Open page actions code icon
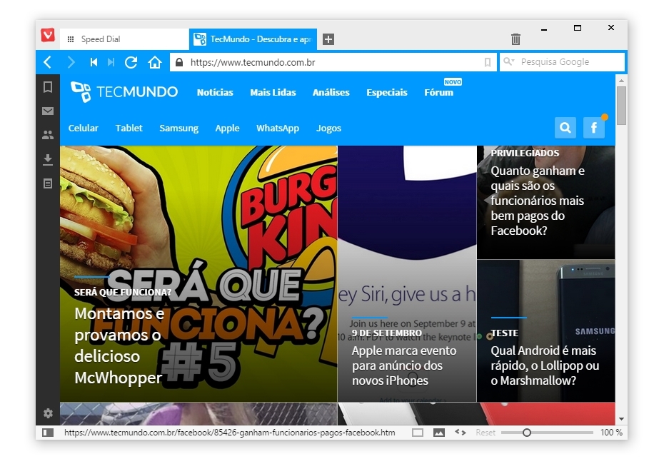Viewport: 664px width, 464px height. 461,433
